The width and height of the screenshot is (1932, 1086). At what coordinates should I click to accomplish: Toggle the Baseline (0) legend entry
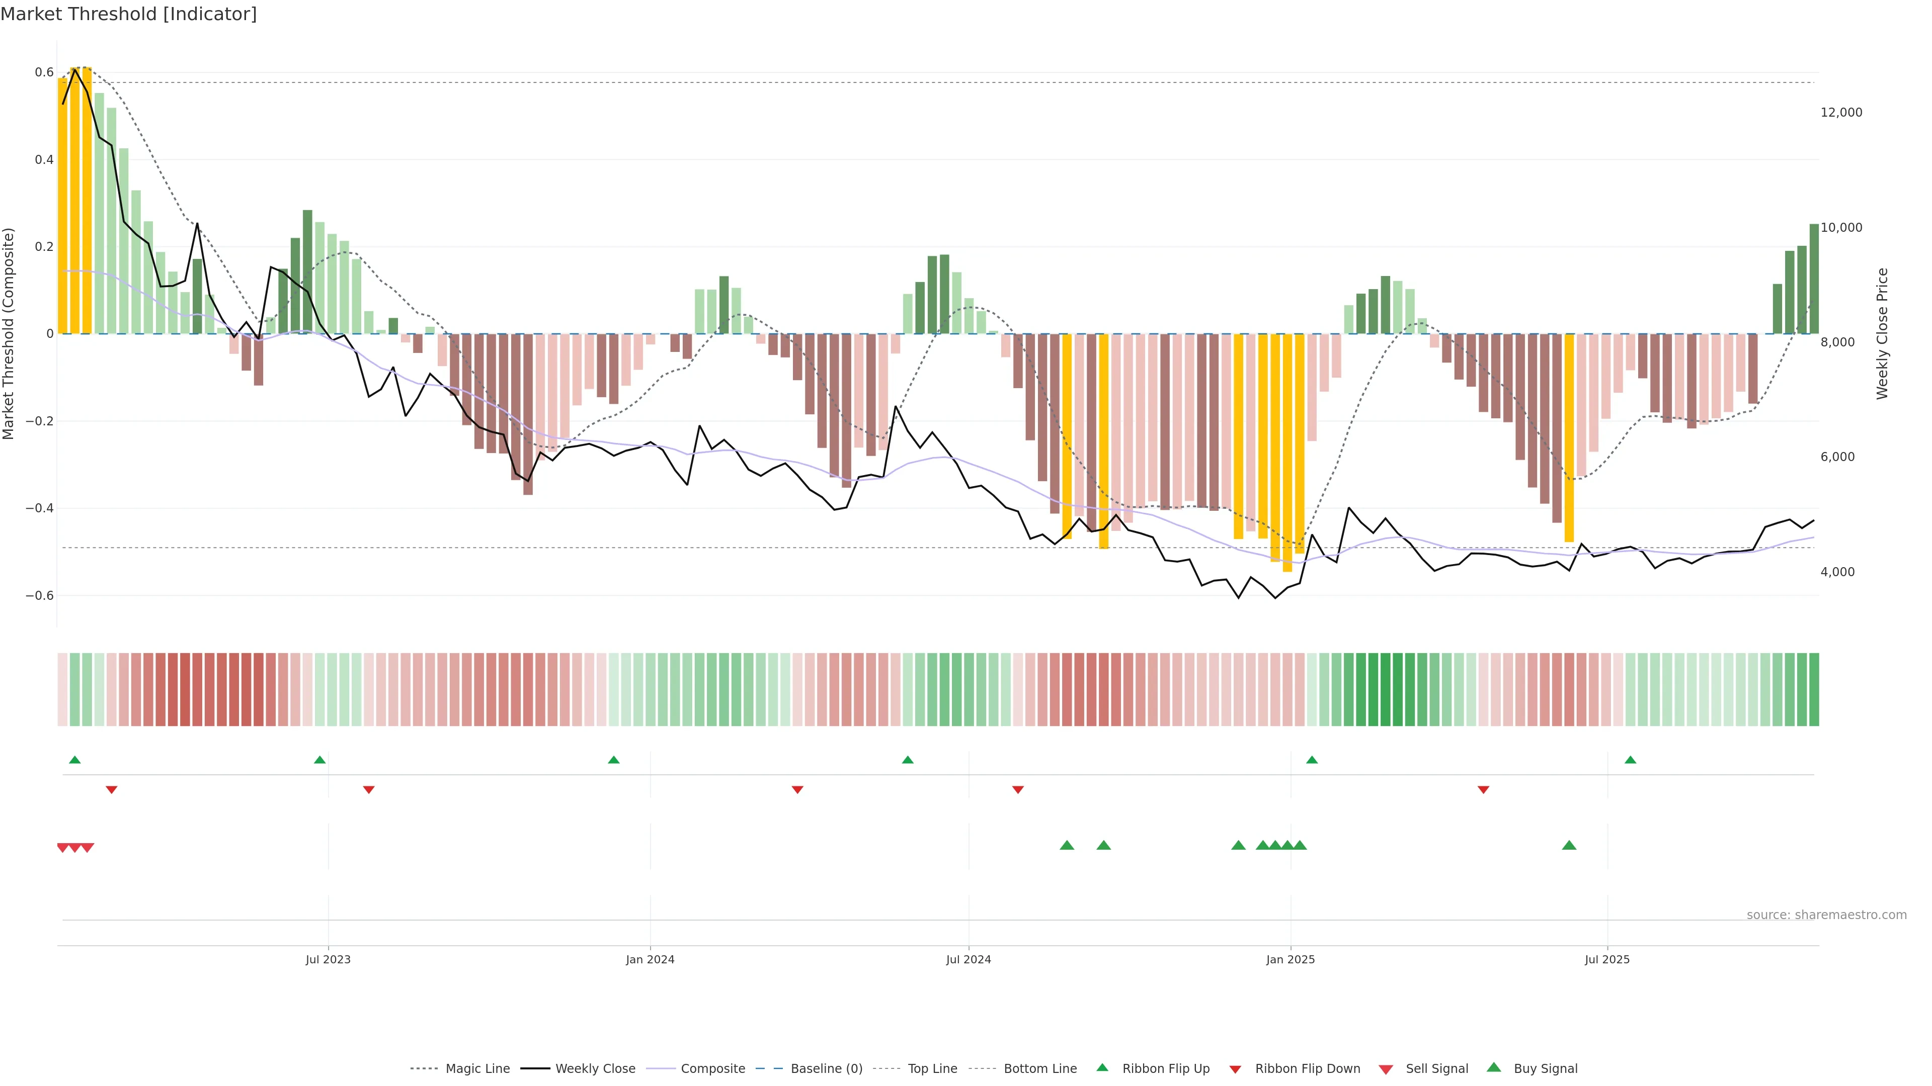[826, 1069]
